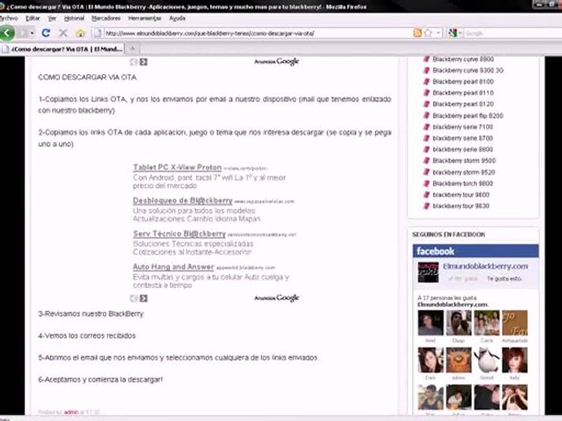Open the address bar history dropdown

(x=438, y=33)
